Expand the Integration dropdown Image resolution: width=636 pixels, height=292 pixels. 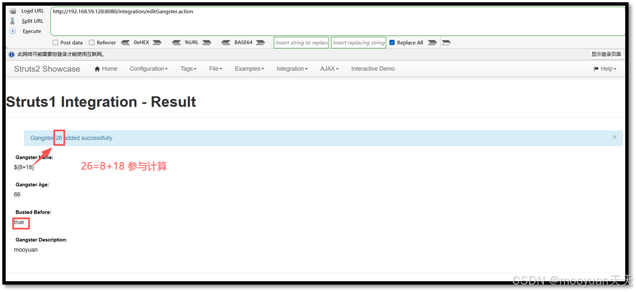[x=292, y=69]
